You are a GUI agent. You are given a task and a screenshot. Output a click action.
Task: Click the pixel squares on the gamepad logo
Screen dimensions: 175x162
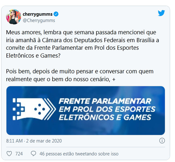click(18, 109)
